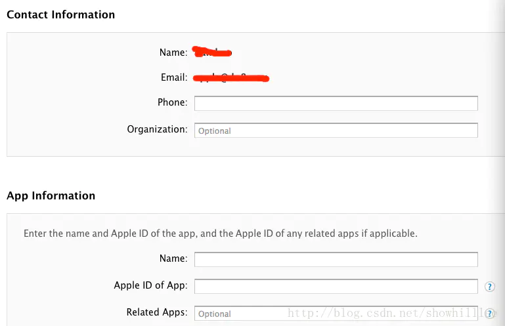Click the Email label
This screenshot has height=326, width=505.
pos(174,77)
